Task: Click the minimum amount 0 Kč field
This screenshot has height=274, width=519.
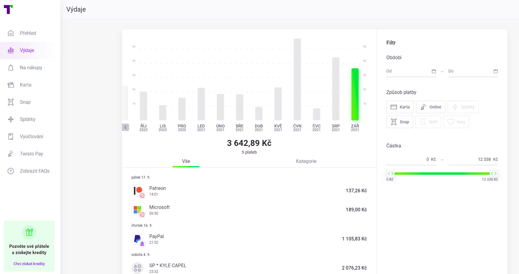Action: [x=411, y=160]
